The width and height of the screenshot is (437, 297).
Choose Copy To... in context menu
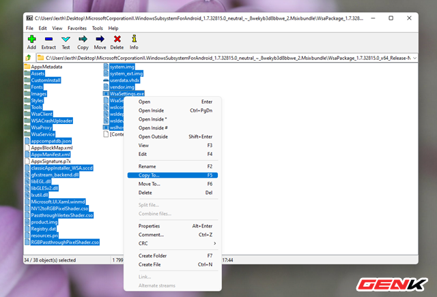(x=173, y=175)
